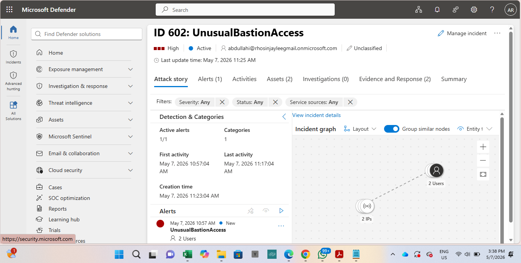Image resolution: width=521 pixels, height=263 pixels.
Task: Switch to the Alerts (1) tab
Action: pyautogui.click(x=210, y=79)
